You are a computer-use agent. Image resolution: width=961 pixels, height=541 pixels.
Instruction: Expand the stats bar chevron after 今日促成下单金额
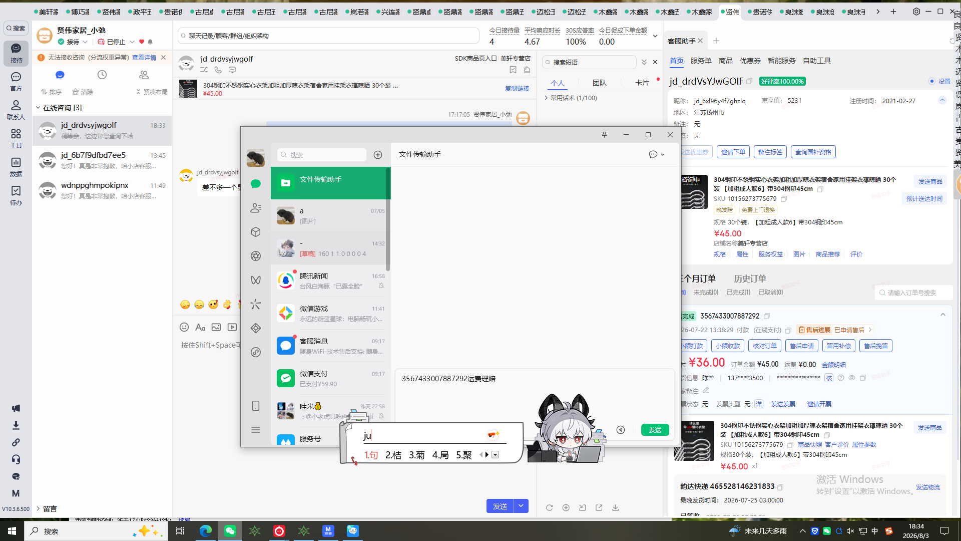tap(655, 36)
